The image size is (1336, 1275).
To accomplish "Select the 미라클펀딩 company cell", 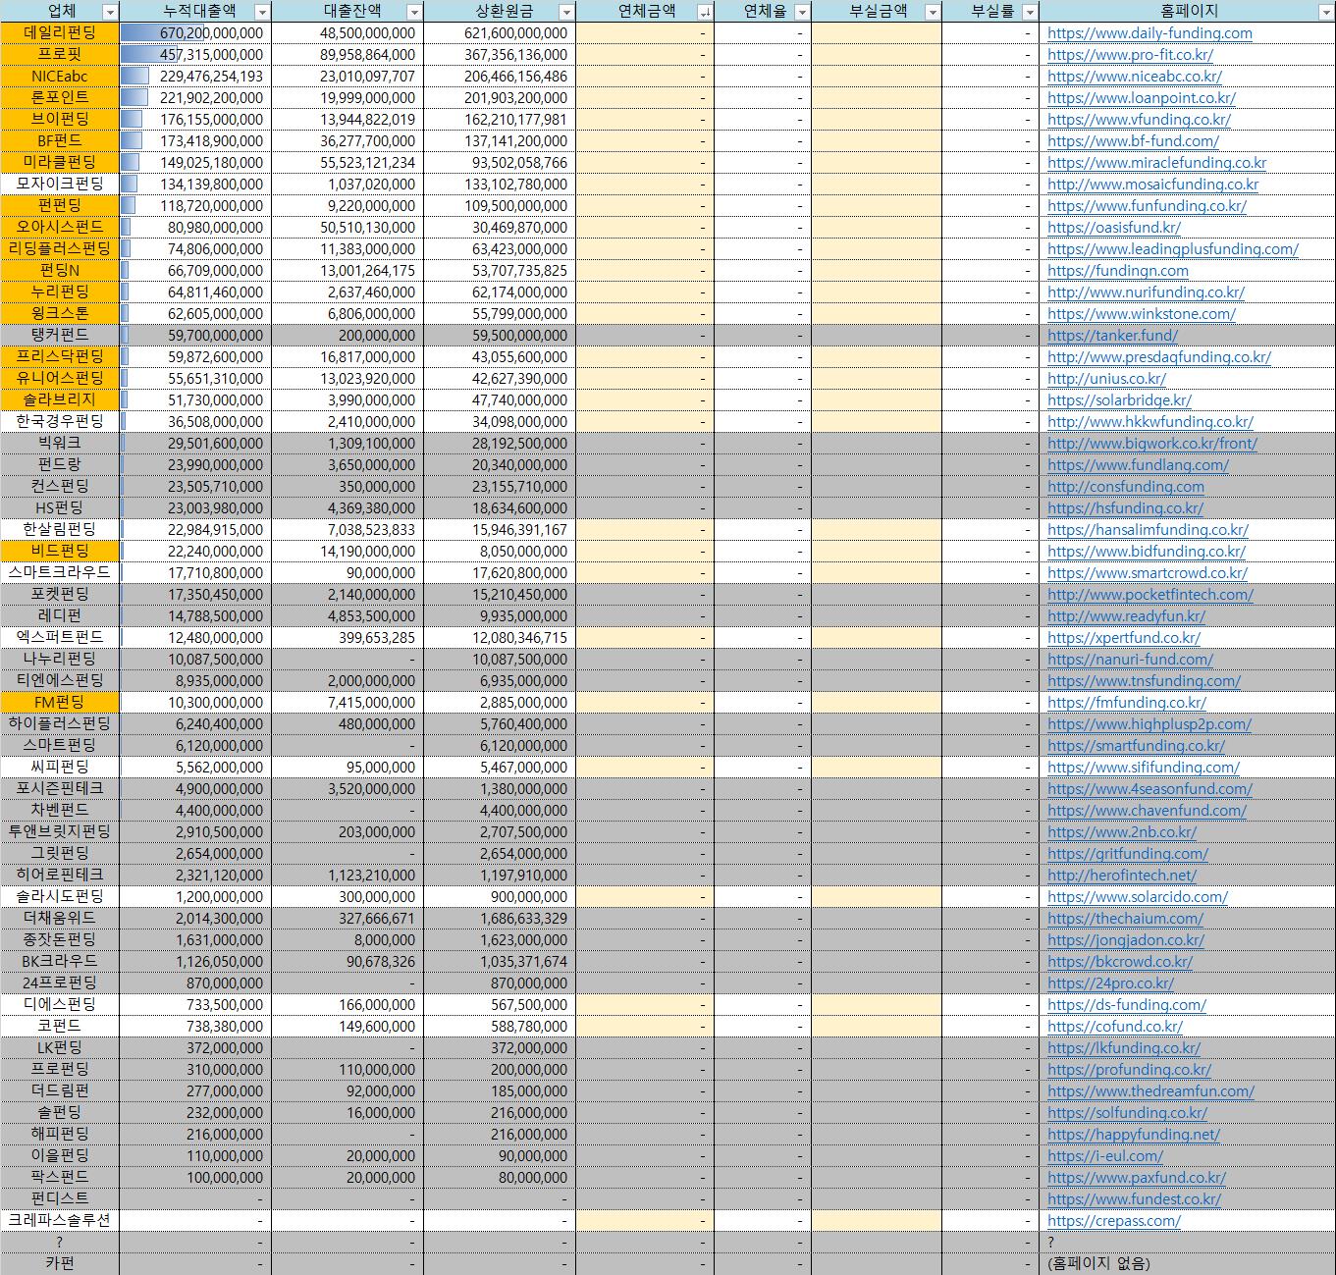I will (x=60, y=163).
